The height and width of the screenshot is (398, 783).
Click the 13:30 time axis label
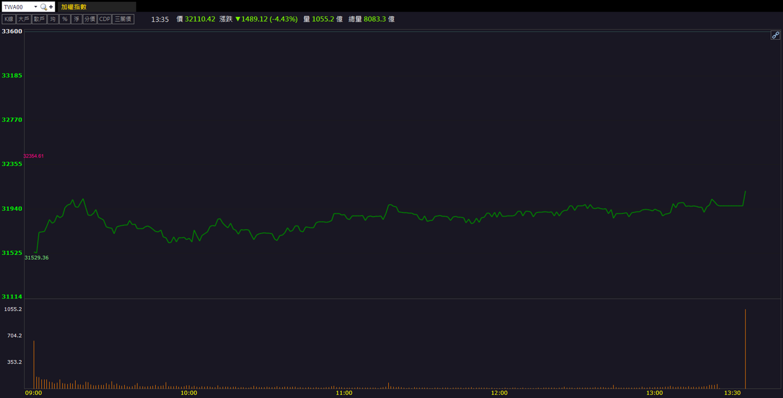(x=732, y=393)
